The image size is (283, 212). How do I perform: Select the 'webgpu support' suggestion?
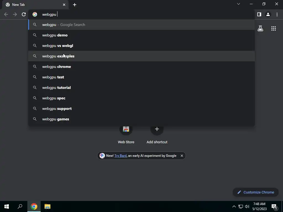[141, 108]
